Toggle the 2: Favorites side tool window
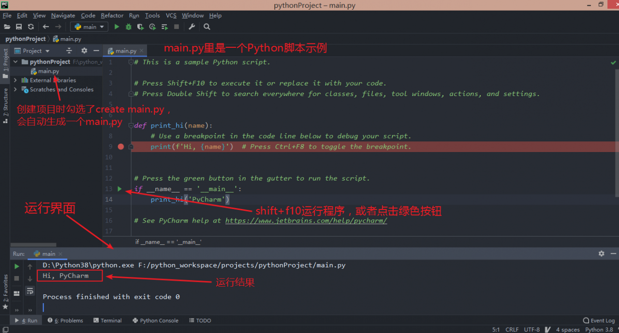 (5, 292)
